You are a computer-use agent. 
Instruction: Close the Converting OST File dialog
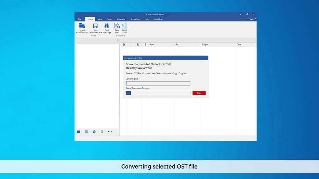pos(205,58)
